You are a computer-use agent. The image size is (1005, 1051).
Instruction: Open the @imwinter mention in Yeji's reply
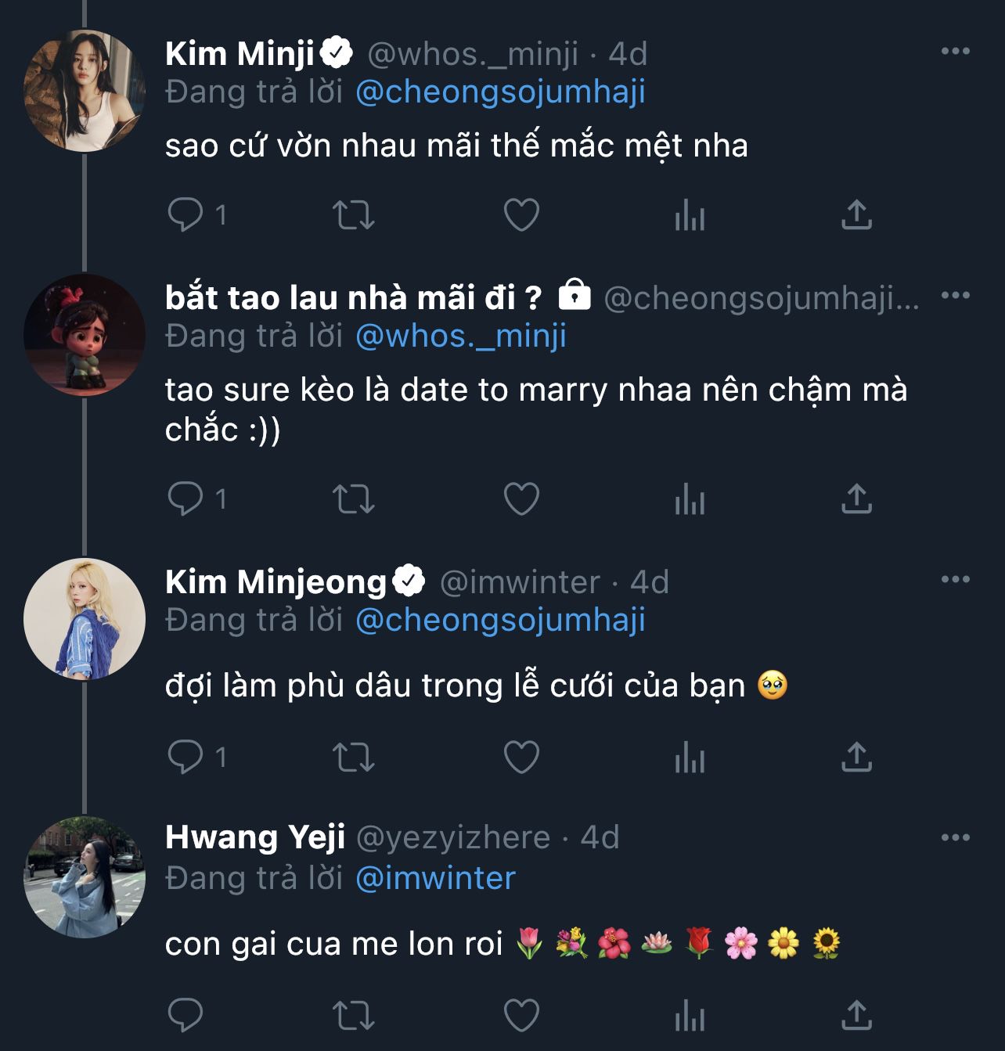click(435, 878)
